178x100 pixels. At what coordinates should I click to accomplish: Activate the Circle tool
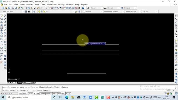point(5,33)
